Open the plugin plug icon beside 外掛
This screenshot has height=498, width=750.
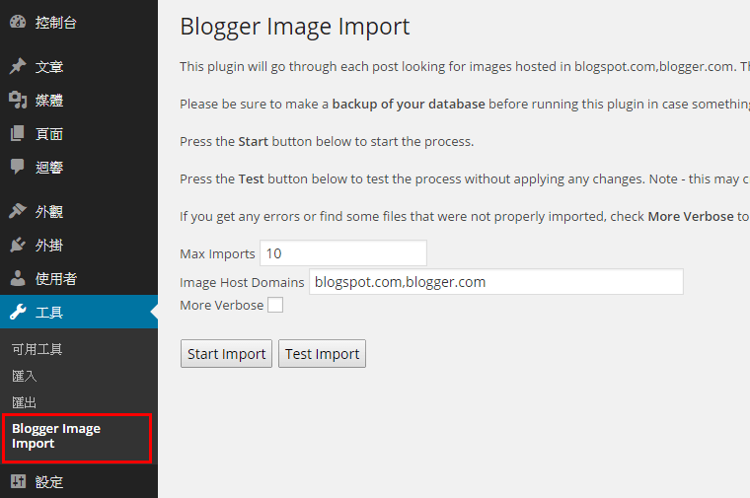click(18, 245)
